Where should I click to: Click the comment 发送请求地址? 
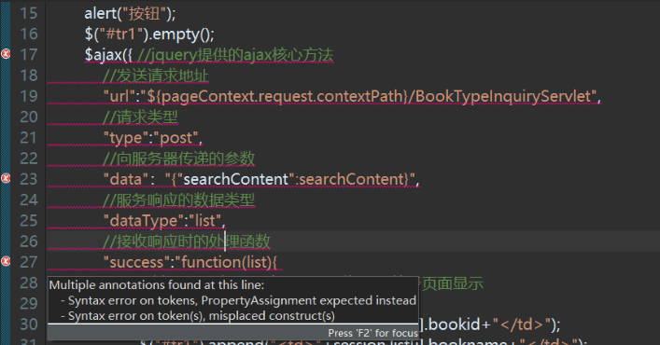(156, 76)
